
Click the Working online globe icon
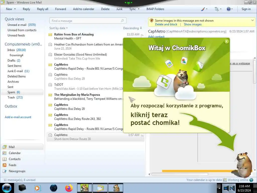click(251, 180)
